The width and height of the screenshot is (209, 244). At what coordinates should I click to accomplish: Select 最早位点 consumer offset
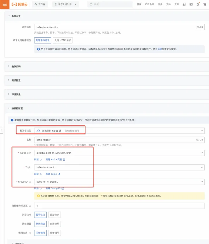click(40, 215)
